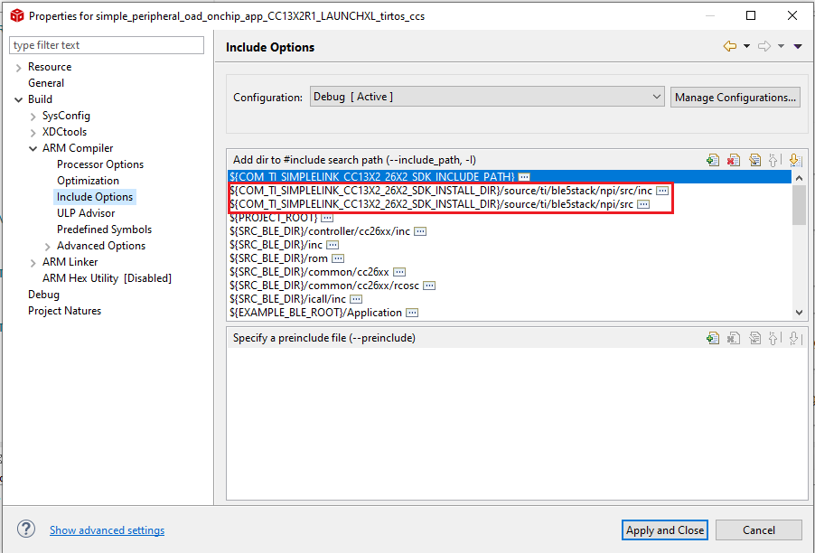Go back with the yellow arrow
This screenshot has width=815, height=553.
pos(730,46)
